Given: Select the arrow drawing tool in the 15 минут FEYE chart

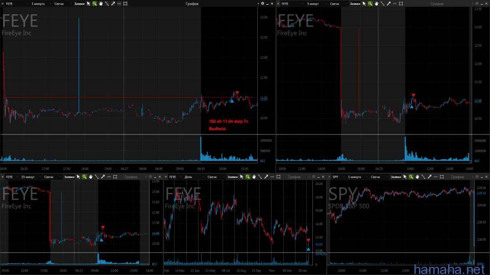Looking at the screenshot, I should pyautogui.click(x=103, y=177).
